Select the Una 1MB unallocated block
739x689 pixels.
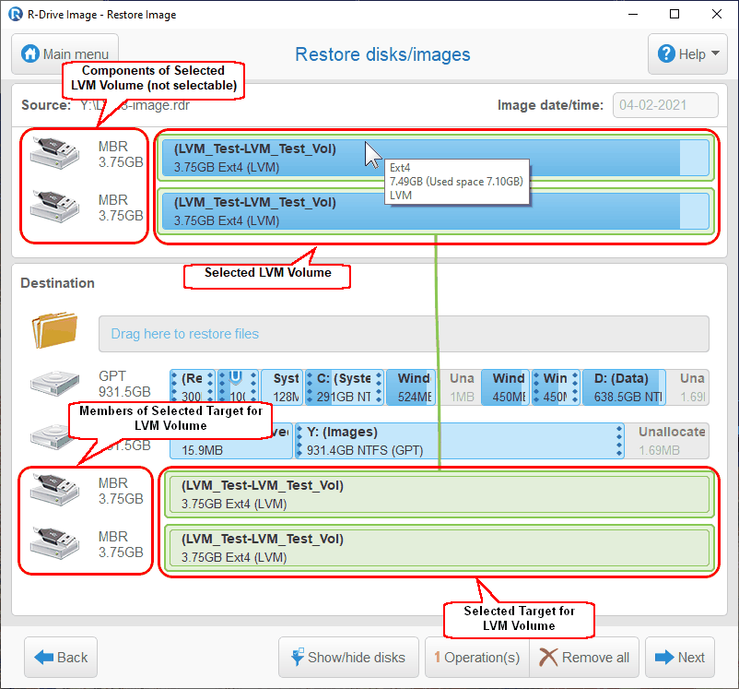(462, 387)
